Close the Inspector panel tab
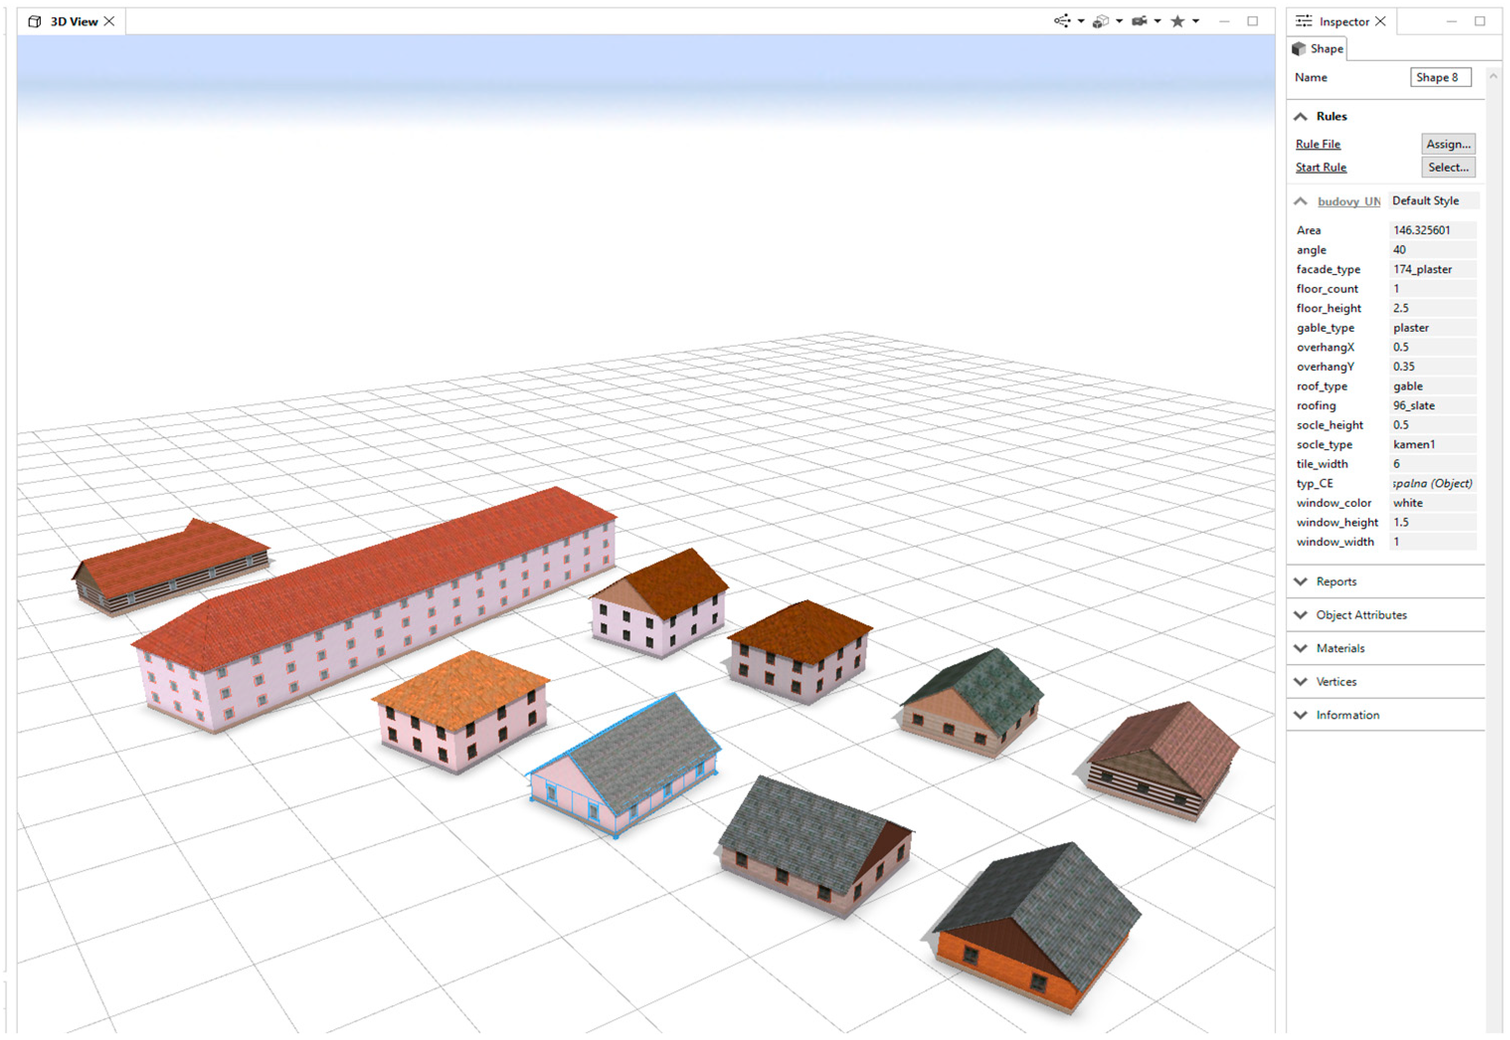This screenshot has height=1040, width=1510. pyautogui.click(x=1380, y=21)
